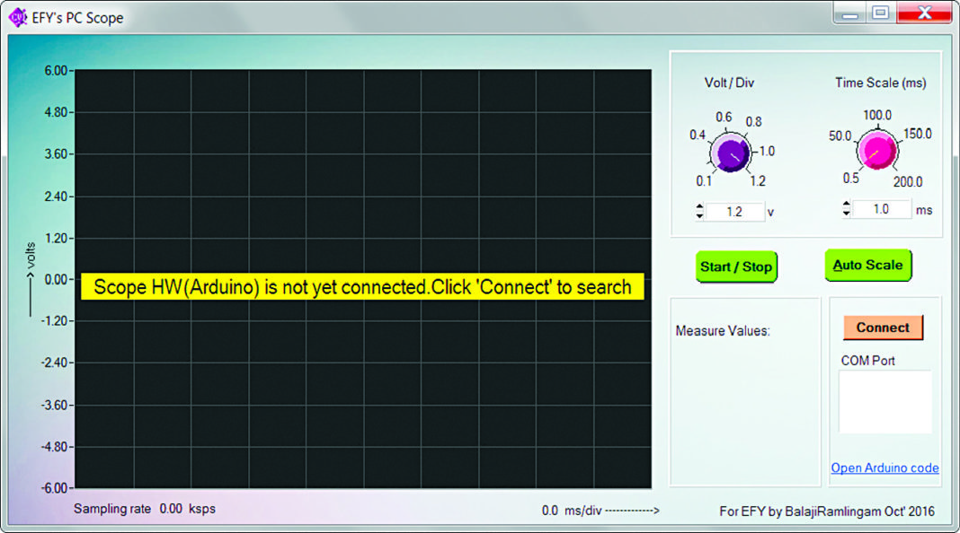The height and width of the screenshot is (533, 960).
Task: Click the EFY's PC Scope title bar icon
Action: coord(18,16)
